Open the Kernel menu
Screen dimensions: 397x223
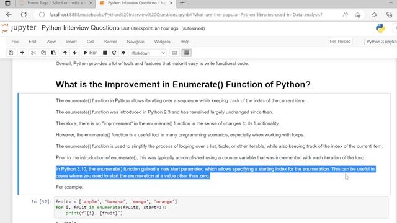pos(110,42)
